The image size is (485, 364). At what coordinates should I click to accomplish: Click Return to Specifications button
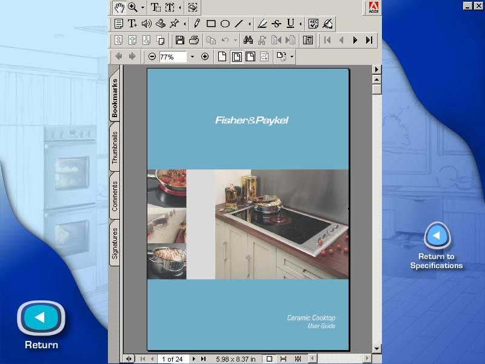click(x=437, y=236)
